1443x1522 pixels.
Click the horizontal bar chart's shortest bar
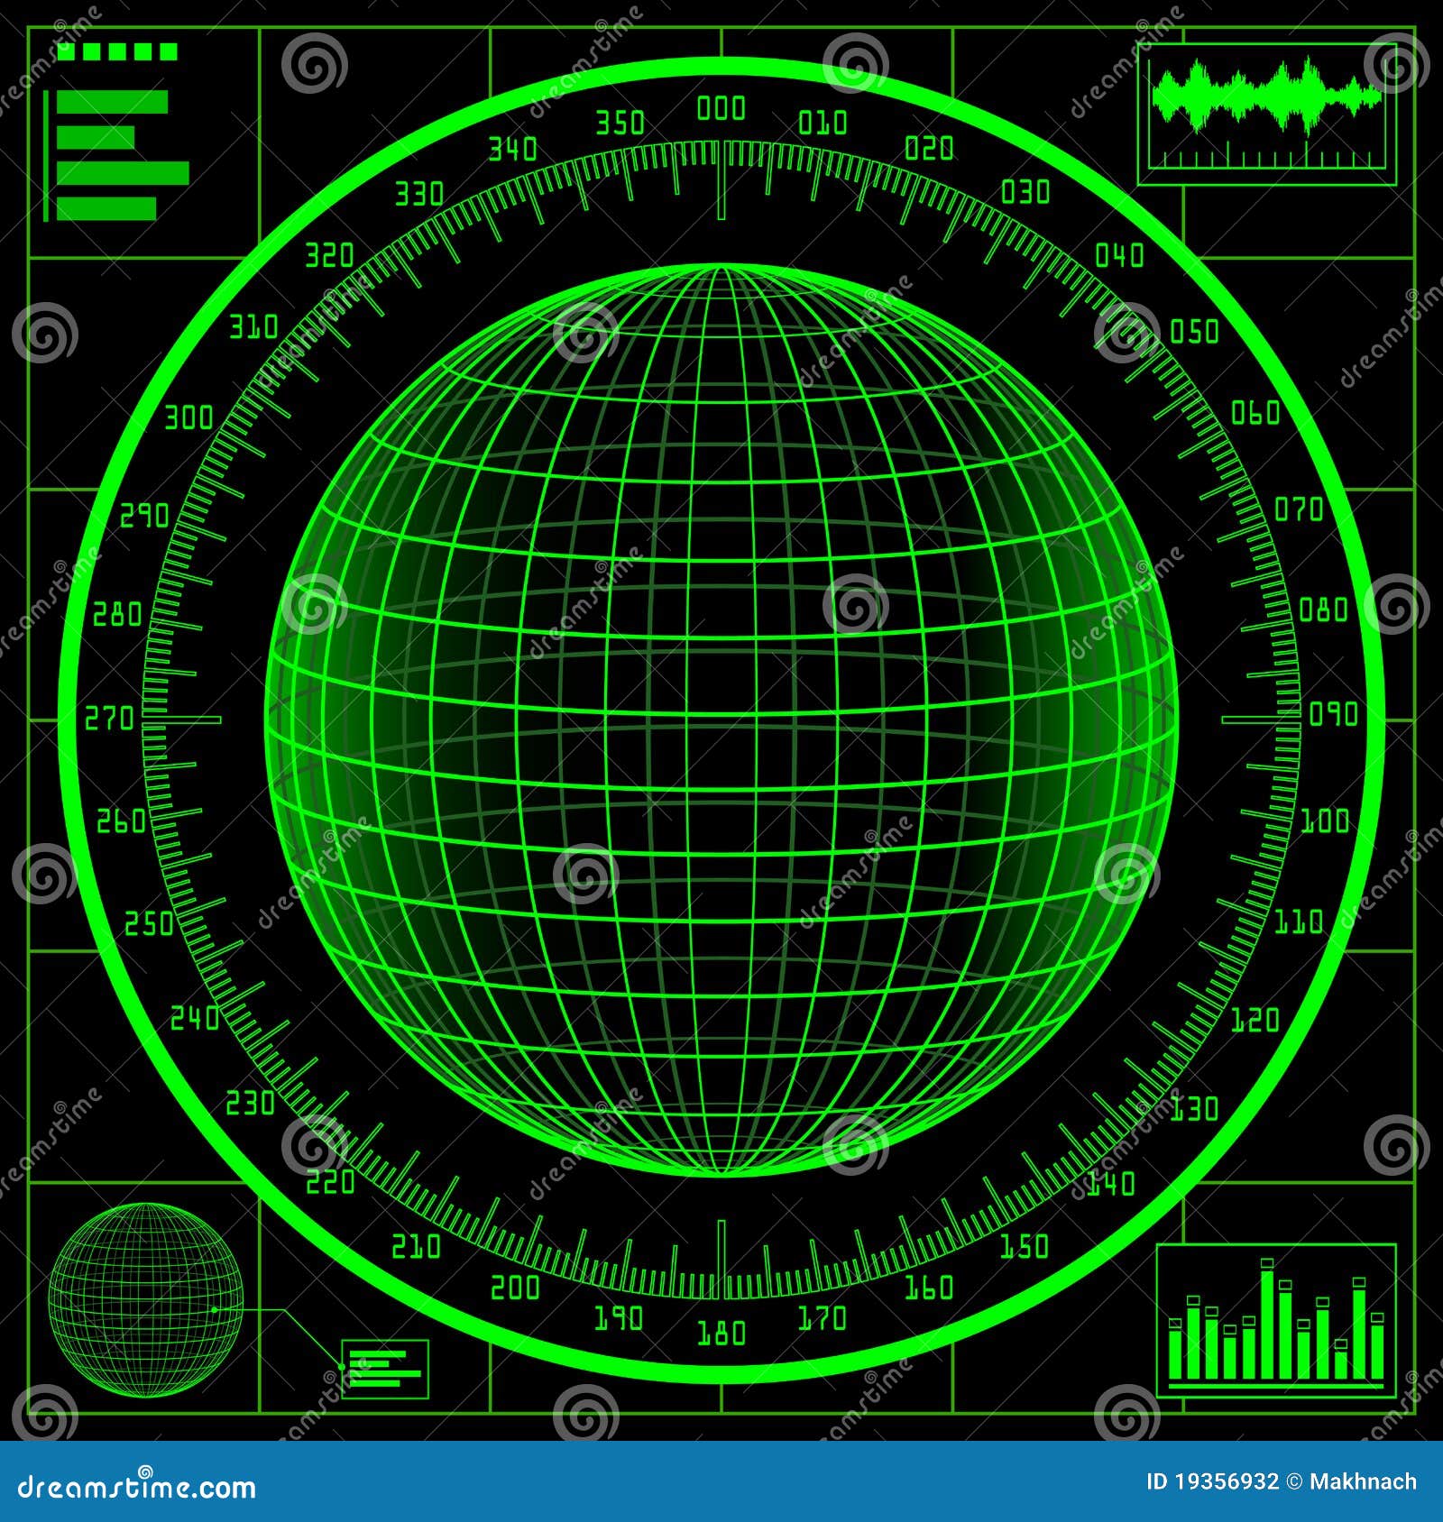pos(96,137)
